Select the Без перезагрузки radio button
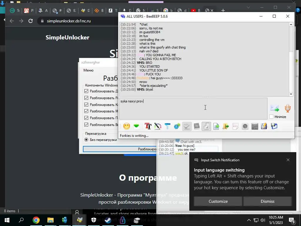Viewport: 301px width, 226px height. 86,140
